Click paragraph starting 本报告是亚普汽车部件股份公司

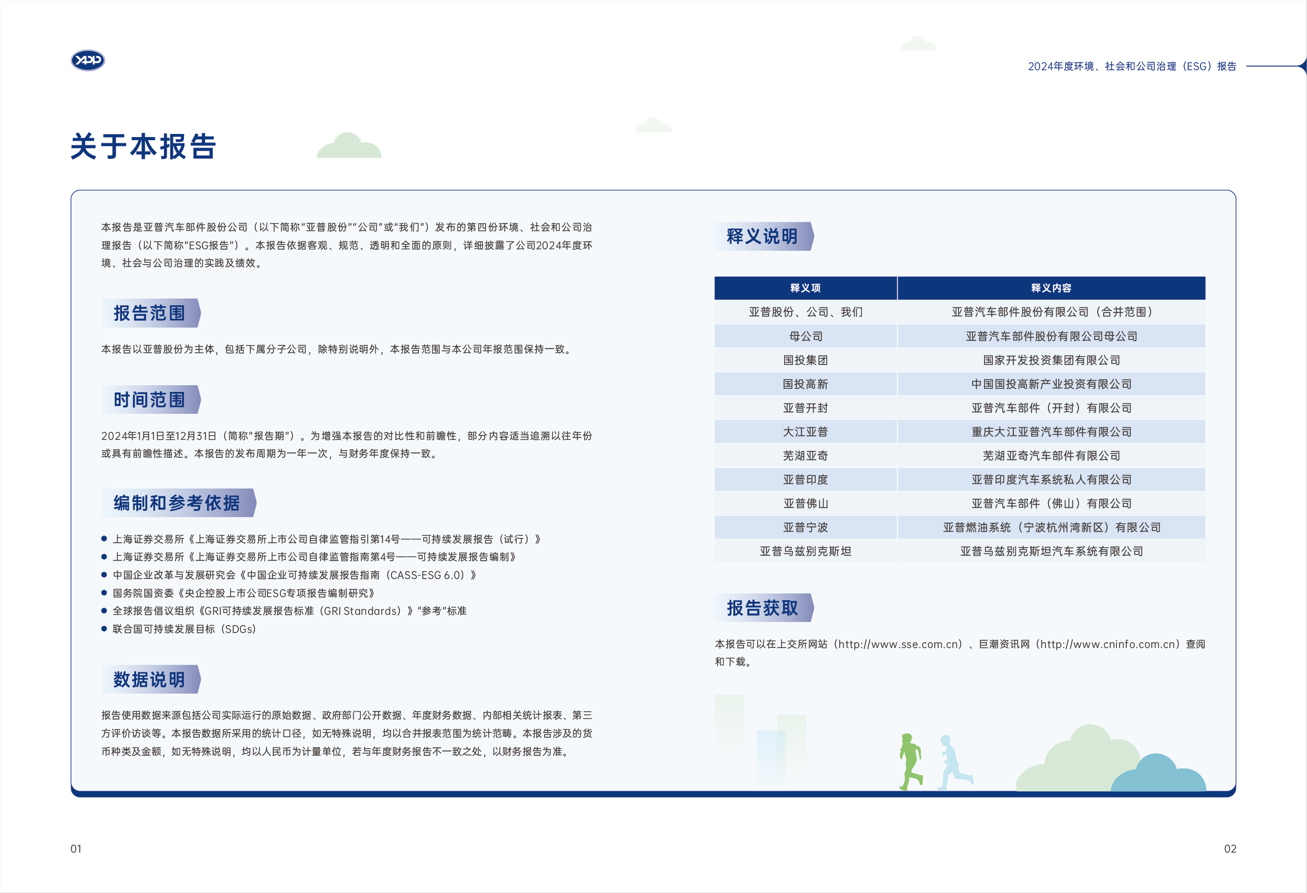[x=346, y=245]
